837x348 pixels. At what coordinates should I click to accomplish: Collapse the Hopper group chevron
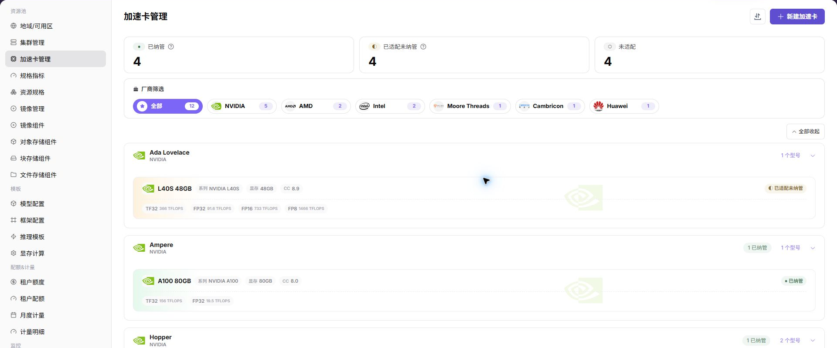[813, 341]
